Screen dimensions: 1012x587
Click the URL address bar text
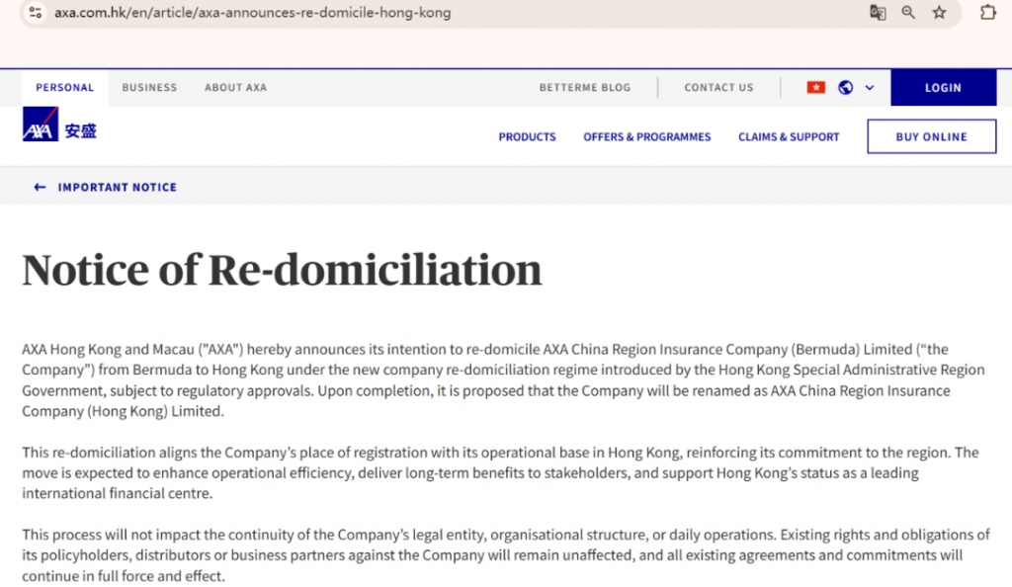tap(252, 12)
